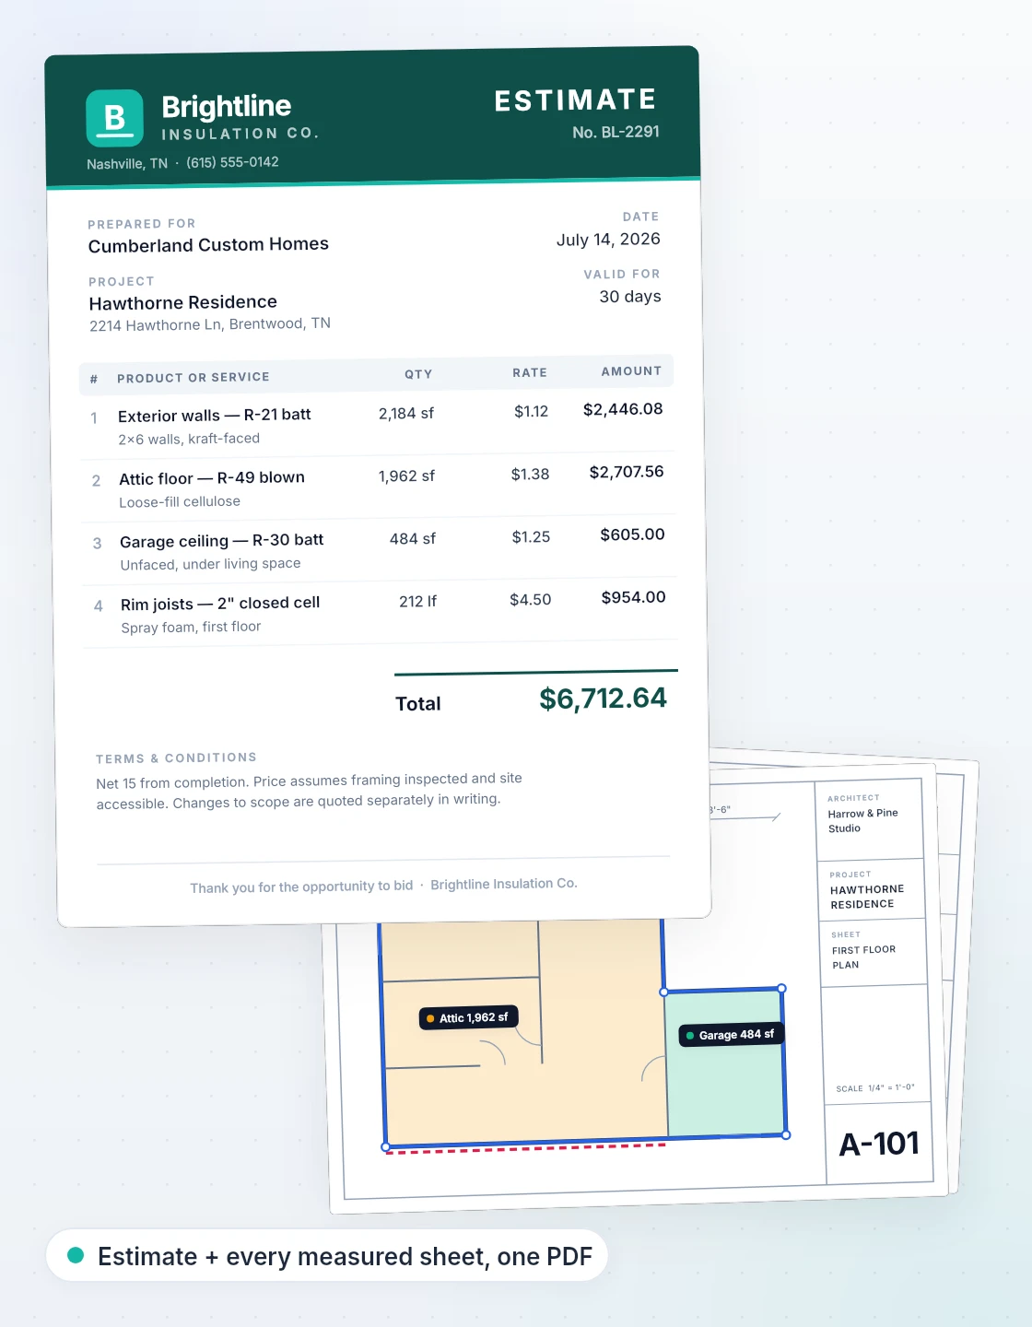The width and height of the screenshot is (1032, 1327).
Task: Click the 2×6 walls, kraft-faced description
Action: click(x=189, y=440)
